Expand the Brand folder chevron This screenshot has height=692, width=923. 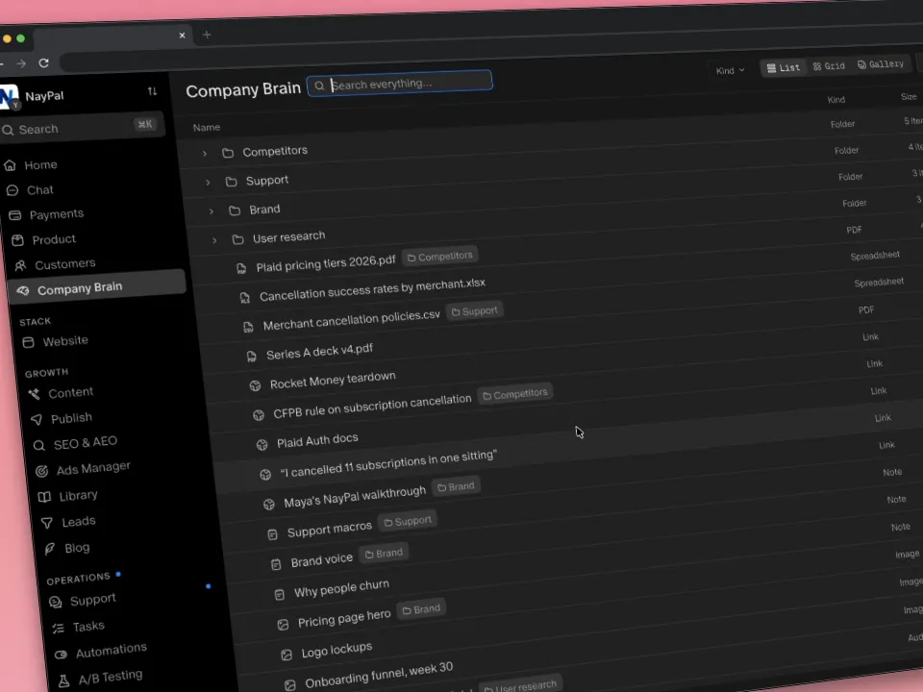click(212, 211)
